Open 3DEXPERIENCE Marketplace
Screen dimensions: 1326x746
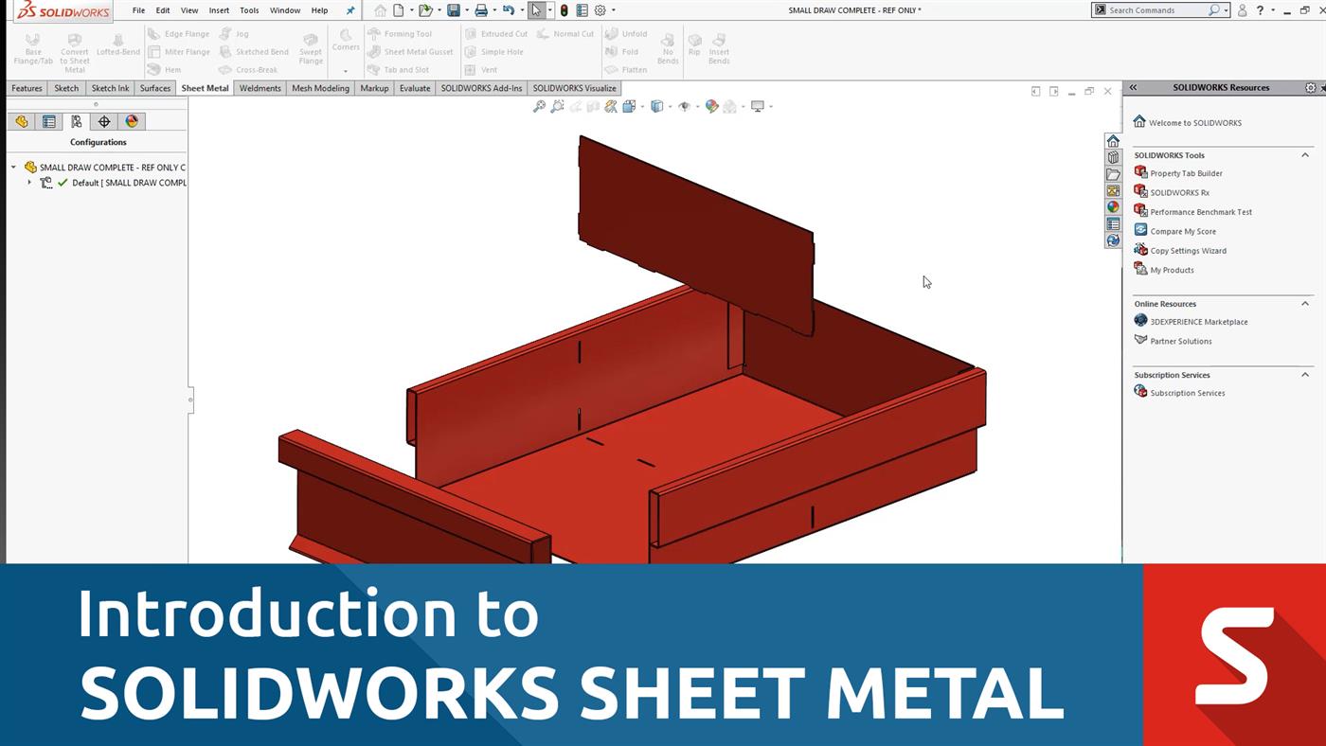tap(1199, 321)
